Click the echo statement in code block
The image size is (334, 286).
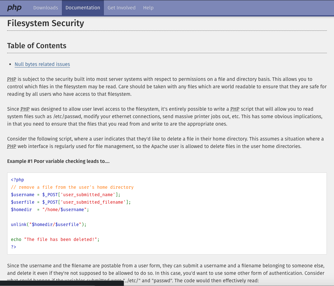tap(55, 239)
